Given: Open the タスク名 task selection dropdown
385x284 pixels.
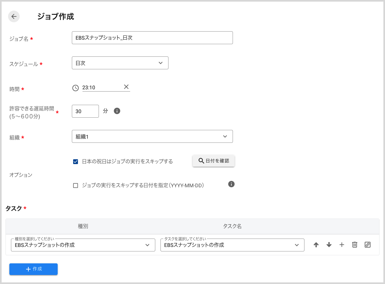Looking at the screenshot, I should click(232, 245).
